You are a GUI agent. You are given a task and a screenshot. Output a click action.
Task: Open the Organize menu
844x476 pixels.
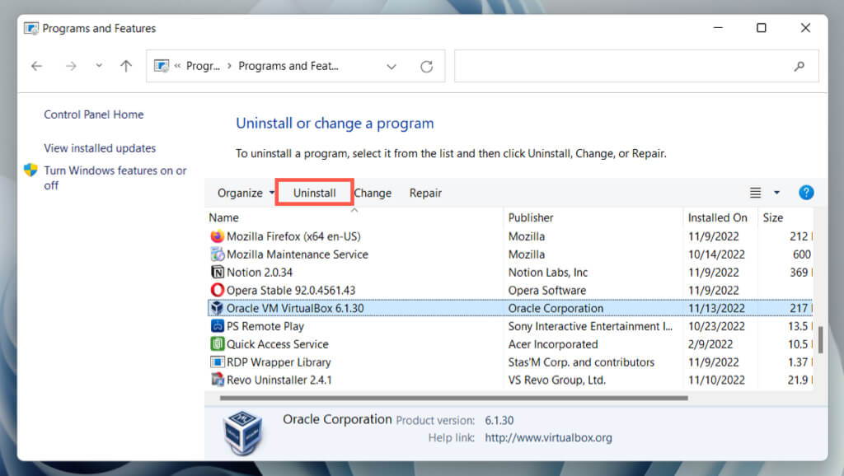coord(246,193)
